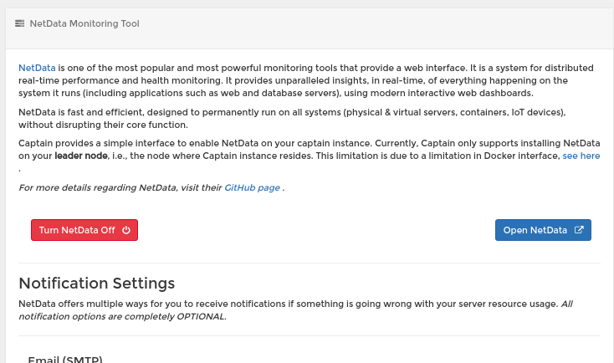Select the Notification Settings heading
This screenshot has height=363, width=614.
click(x=97, y=283)
